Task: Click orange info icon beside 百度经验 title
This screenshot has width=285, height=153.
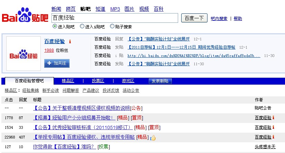Action: [x=70, y=42]
